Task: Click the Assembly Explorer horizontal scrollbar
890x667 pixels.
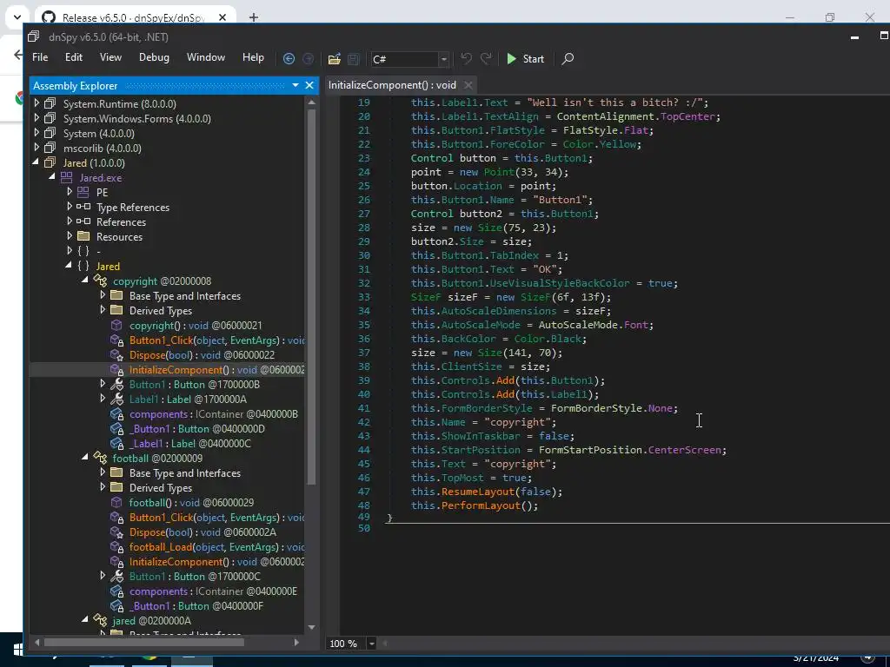Action: pos(144,643)
